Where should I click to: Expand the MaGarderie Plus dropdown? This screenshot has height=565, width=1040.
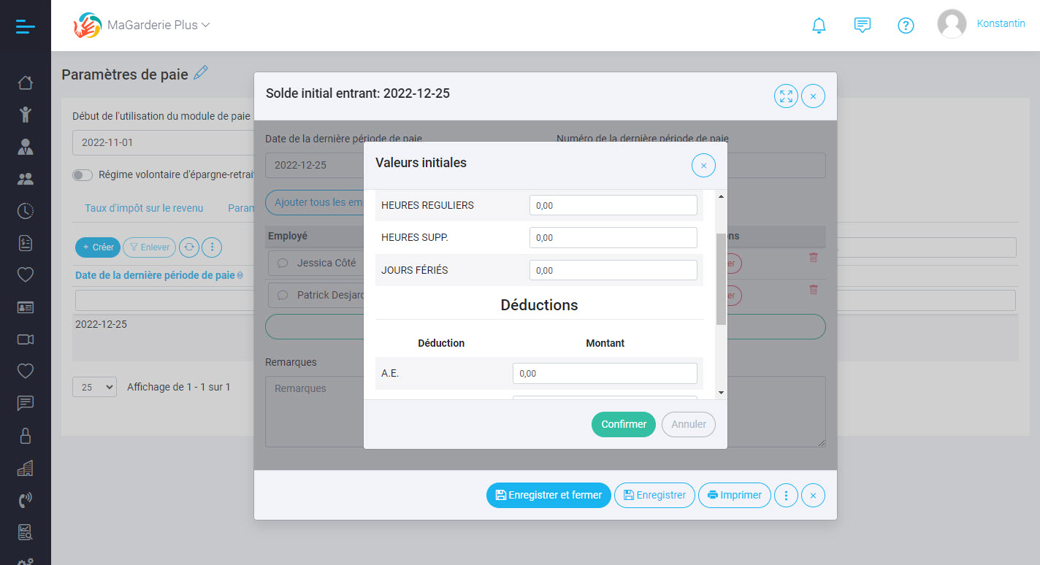[x=204, y=23]
